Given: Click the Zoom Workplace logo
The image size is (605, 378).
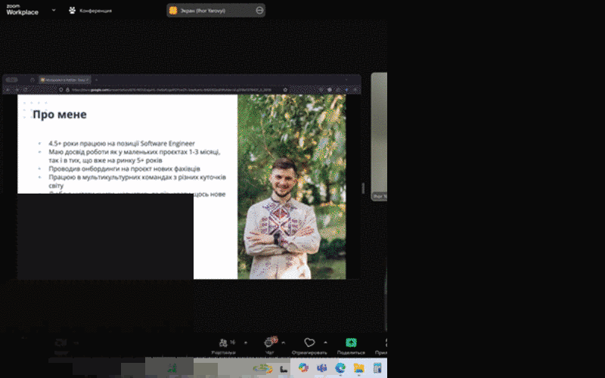Looking at the screenshot, I should click(x=22, y=10).
